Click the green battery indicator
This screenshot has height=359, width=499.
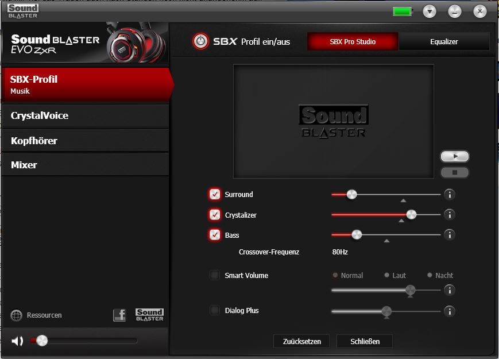[x=403, y=12]
